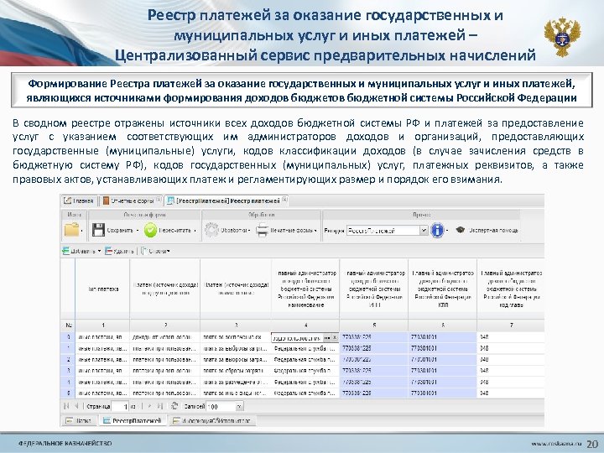Image resolution: width=604 pixels, height=453 pixels.
Task: Open the third bottom sheet tab
Action: 212,420
